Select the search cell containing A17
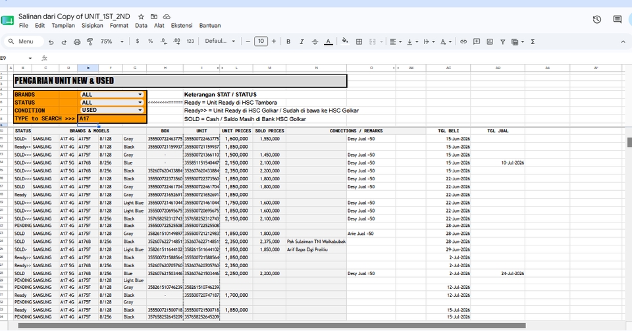 coord(112,119)
